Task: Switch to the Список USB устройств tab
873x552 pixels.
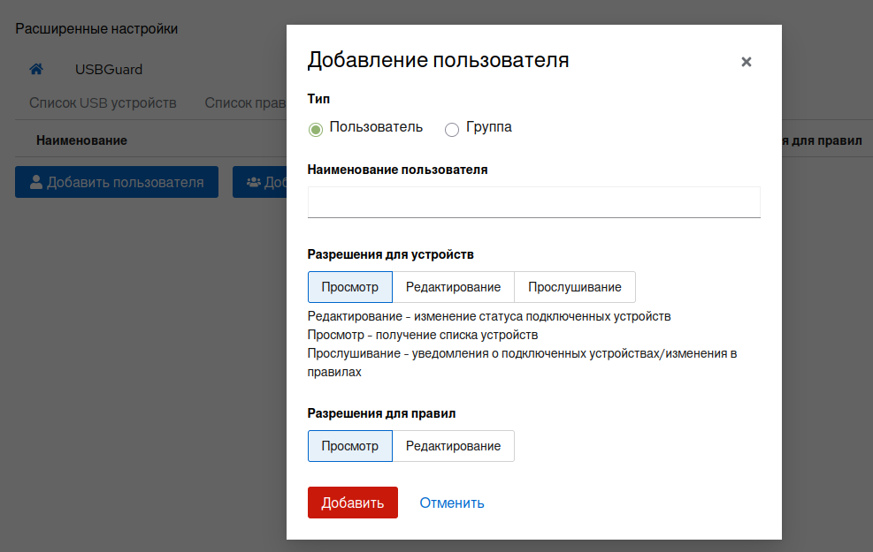Action: [x=103, y=102]
